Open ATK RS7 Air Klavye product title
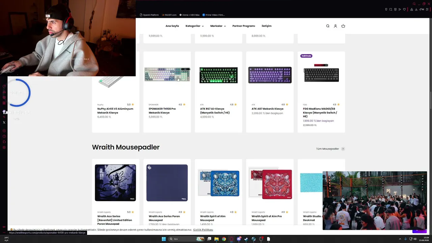 point(215,111)
